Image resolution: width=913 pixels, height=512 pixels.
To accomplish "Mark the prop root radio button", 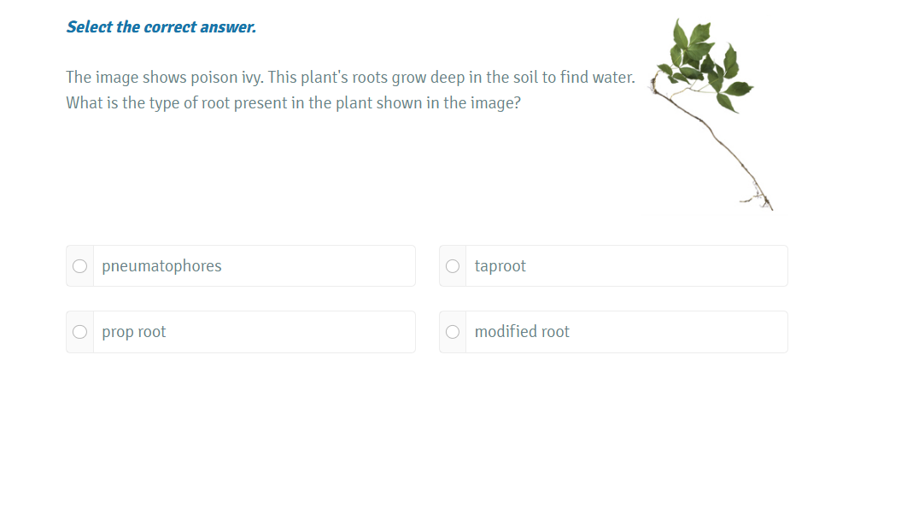I will [x=79, y=332].
